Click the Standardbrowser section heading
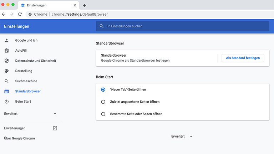This screenshot has height=154, width=274. click(110, 43)
